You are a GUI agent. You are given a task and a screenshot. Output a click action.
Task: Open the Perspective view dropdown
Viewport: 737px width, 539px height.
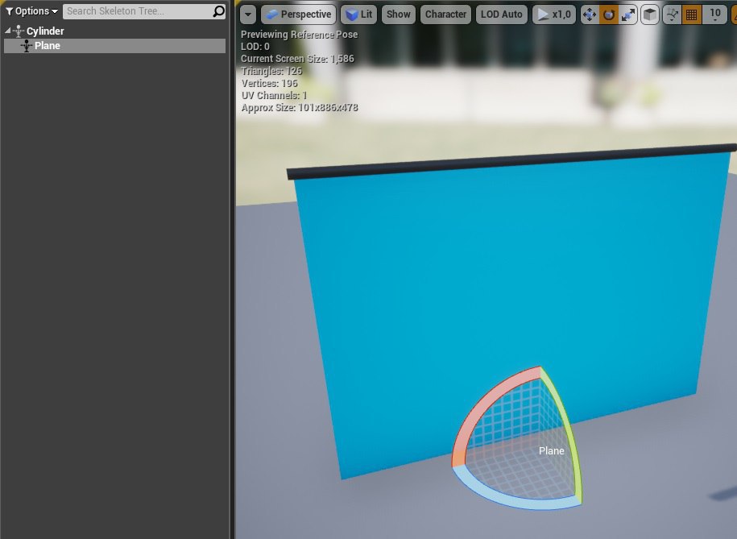(298, 15)
